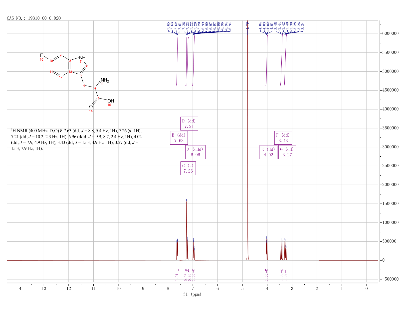The image size is (412, 318).
Task: Click the fluorine atom F in the structure
Action: (41, 55)
